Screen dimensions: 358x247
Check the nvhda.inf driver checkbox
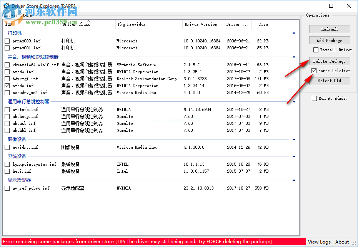coord(7,72)
